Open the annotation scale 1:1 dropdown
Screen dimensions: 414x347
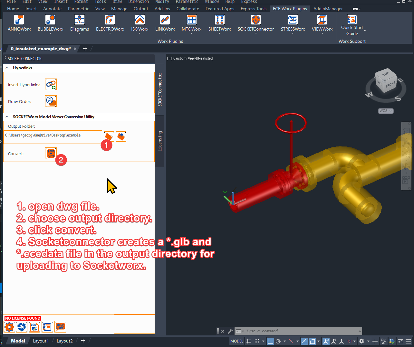(x=351, y=341)
